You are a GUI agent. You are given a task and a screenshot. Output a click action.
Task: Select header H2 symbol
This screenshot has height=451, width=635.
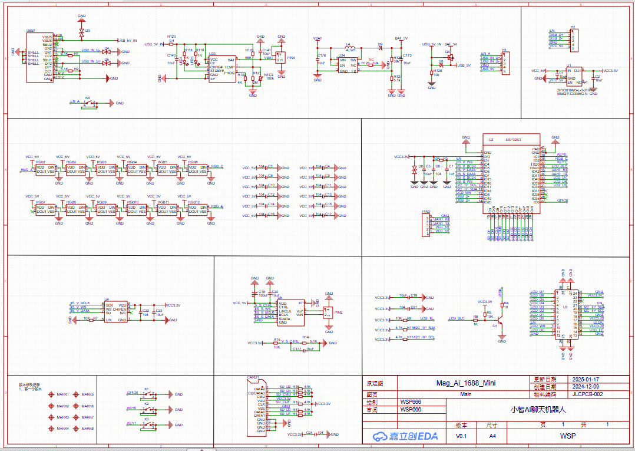[574, 40]
